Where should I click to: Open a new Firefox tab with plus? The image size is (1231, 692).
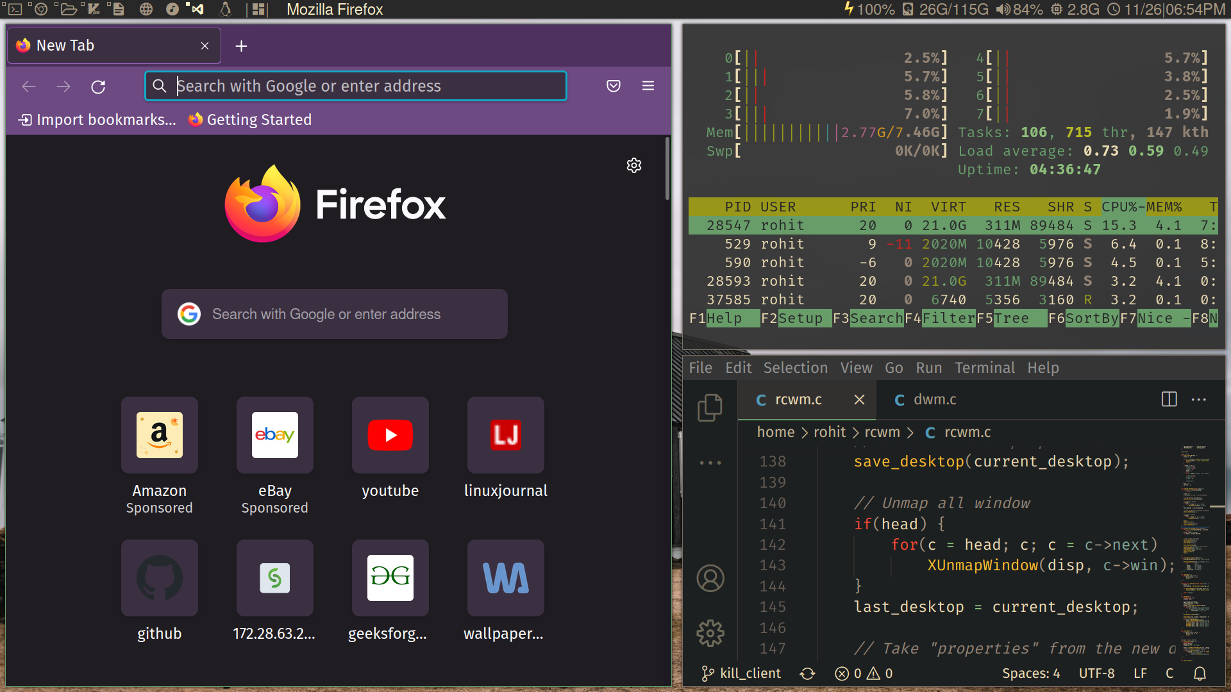241,46
